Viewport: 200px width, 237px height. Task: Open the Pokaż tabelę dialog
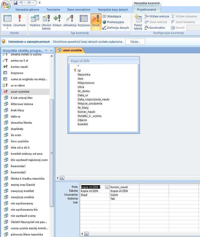tap(138, 22)
